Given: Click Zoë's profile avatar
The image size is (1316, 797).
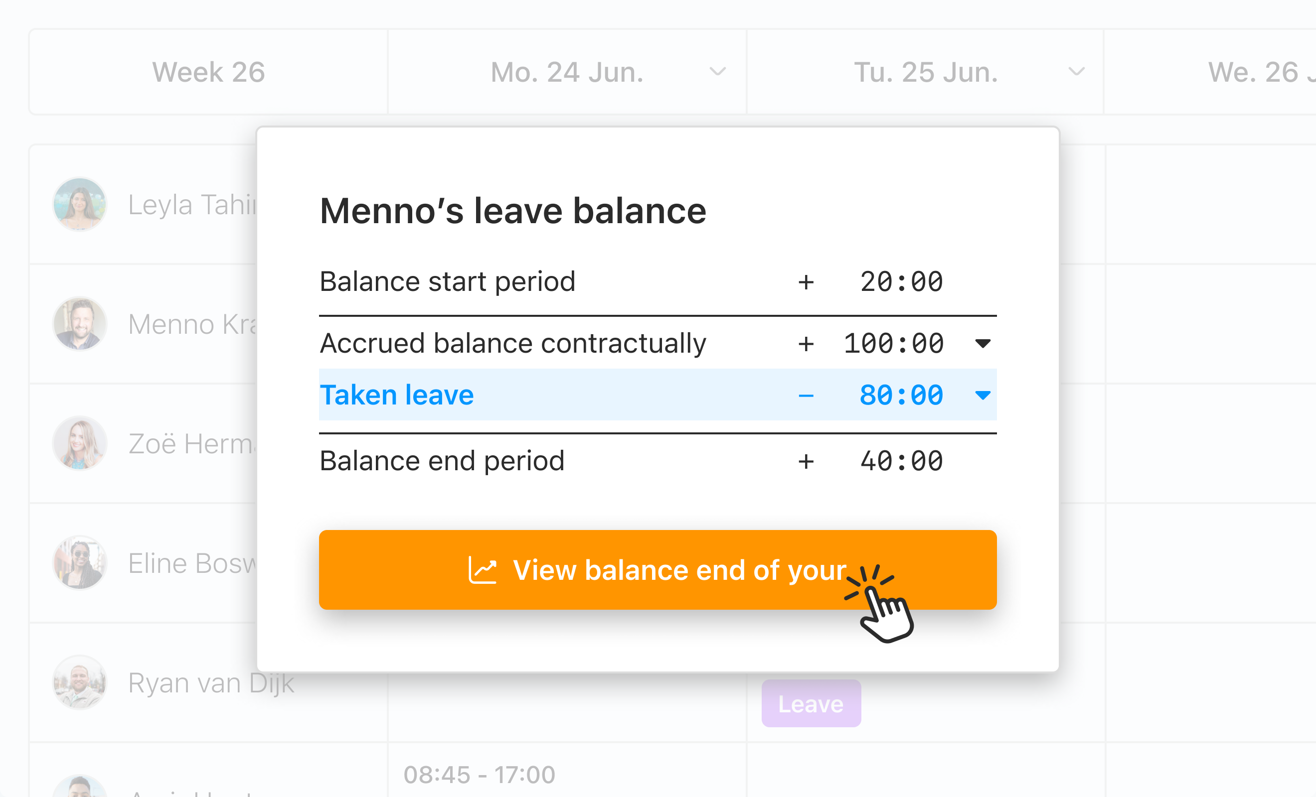Looking at the screenshot, I should pyautogui.click(x=80, y=443).
